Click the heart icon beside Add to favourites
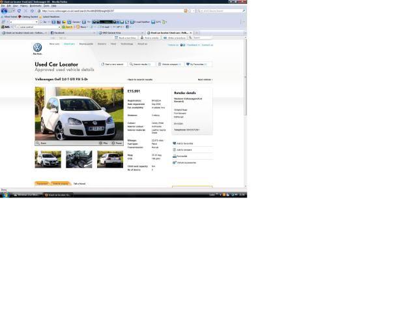This screenshot has width=417, height=309. click(175, 143)
